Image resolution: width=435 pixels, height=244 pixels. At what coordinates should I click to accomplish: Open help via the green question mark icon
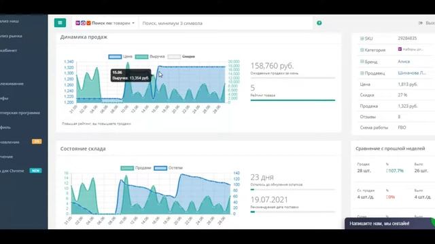[x=319, y=23]
